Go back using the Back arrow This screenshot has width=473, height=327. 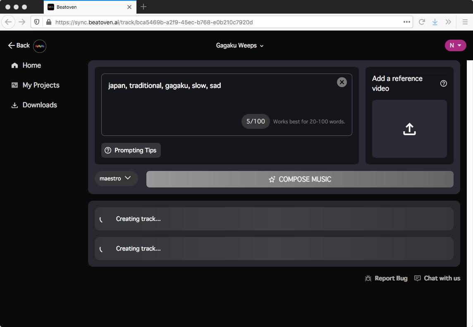click(x=19, y=45)
